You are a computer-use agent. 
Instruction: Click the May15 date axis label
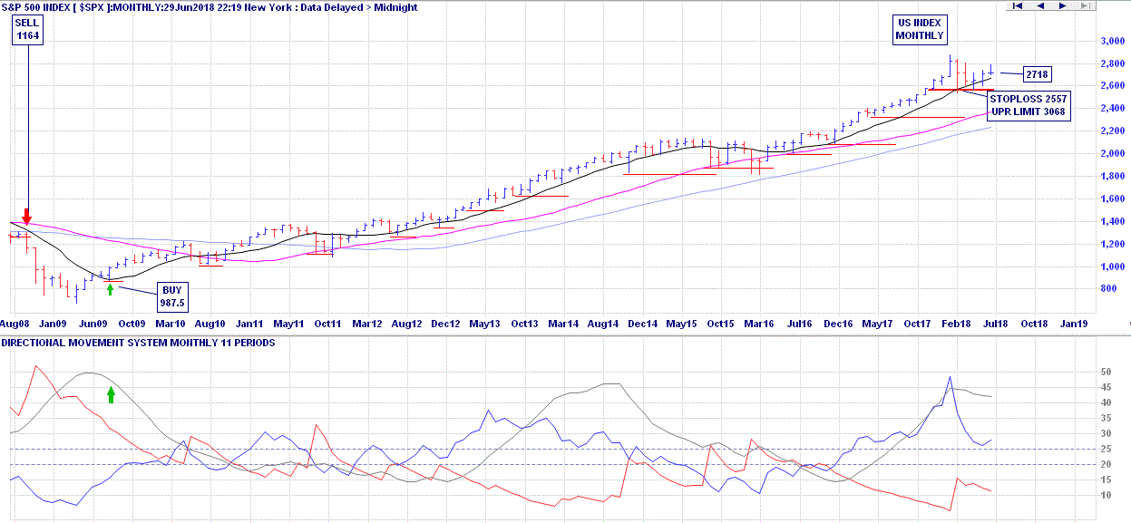tap(681, 324)
